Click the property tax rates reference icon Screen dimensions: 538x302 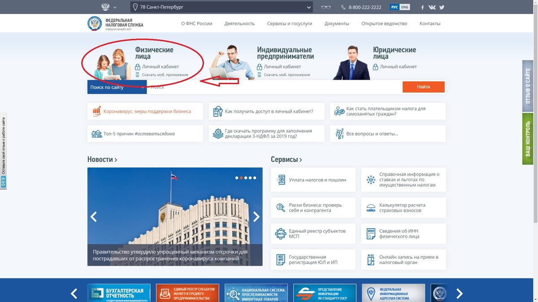coord(371,180)
